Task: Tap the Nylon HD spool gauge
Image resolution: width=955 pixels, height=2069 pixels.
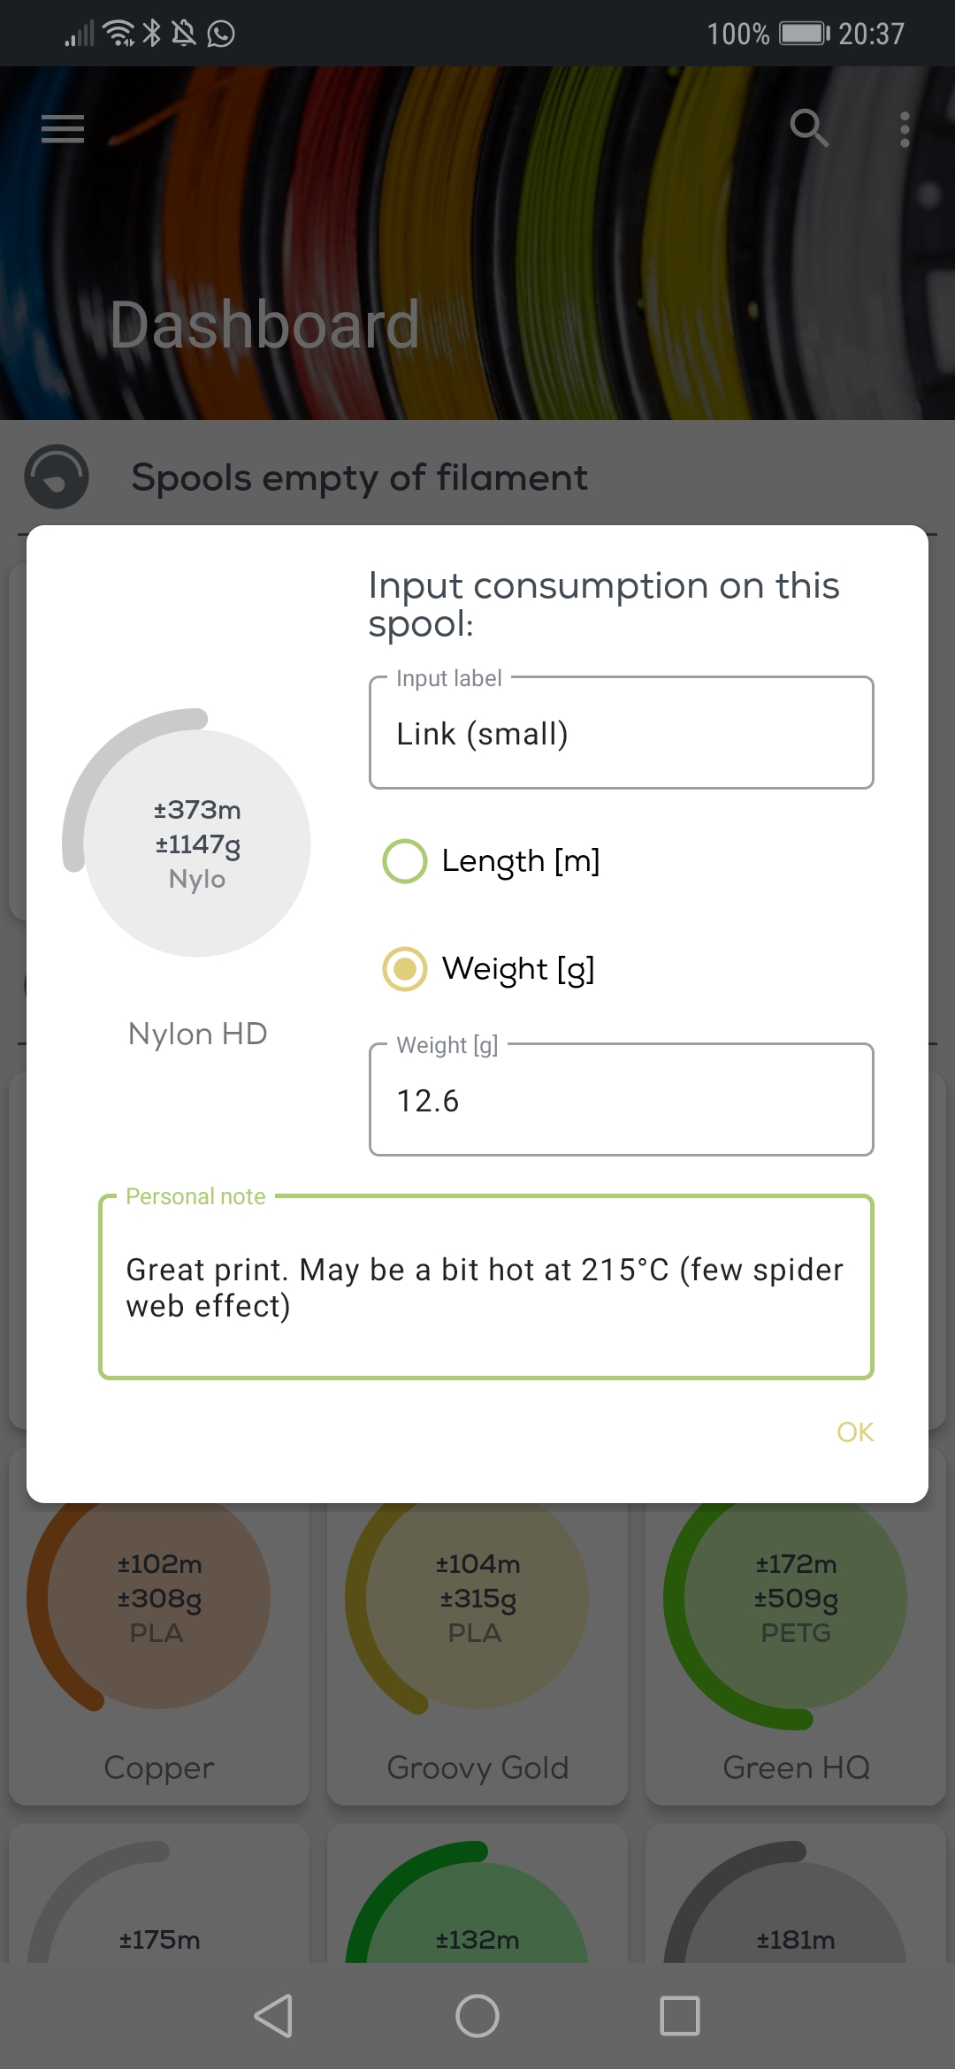Action: coord(196,843)
